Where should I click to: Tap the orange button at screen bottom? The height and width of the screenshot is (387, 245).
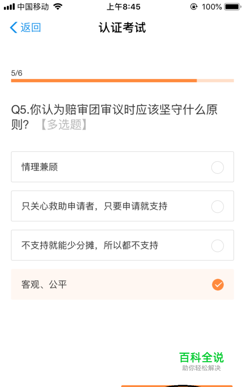177,386
